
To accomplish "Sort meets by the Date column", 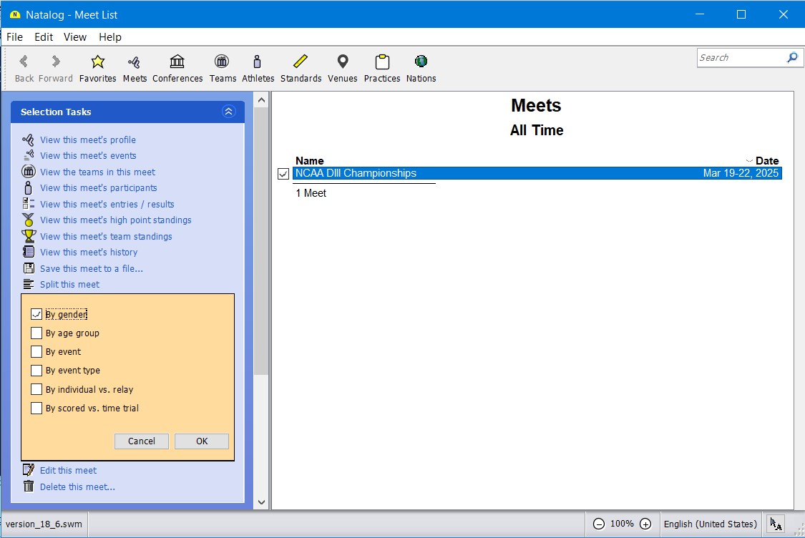I will click(766, 161).
